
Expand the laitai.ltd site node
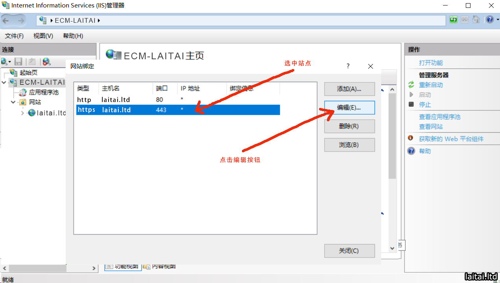(22, 113)
